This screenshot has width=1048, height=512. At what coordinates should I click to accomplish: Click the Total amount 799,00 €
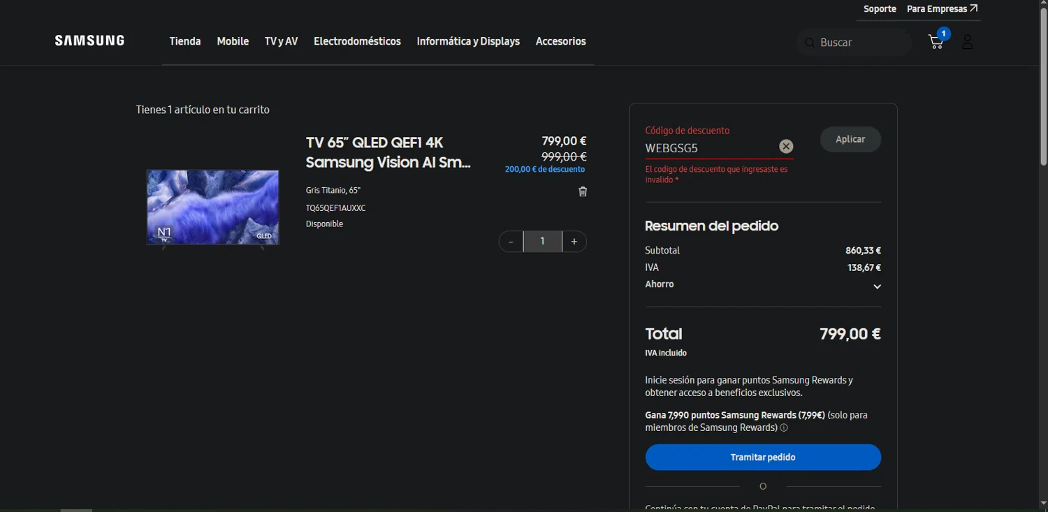[x=850, y=334]
